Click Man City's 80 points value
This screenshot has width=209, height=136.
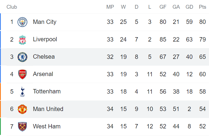[x=202, y=22]
